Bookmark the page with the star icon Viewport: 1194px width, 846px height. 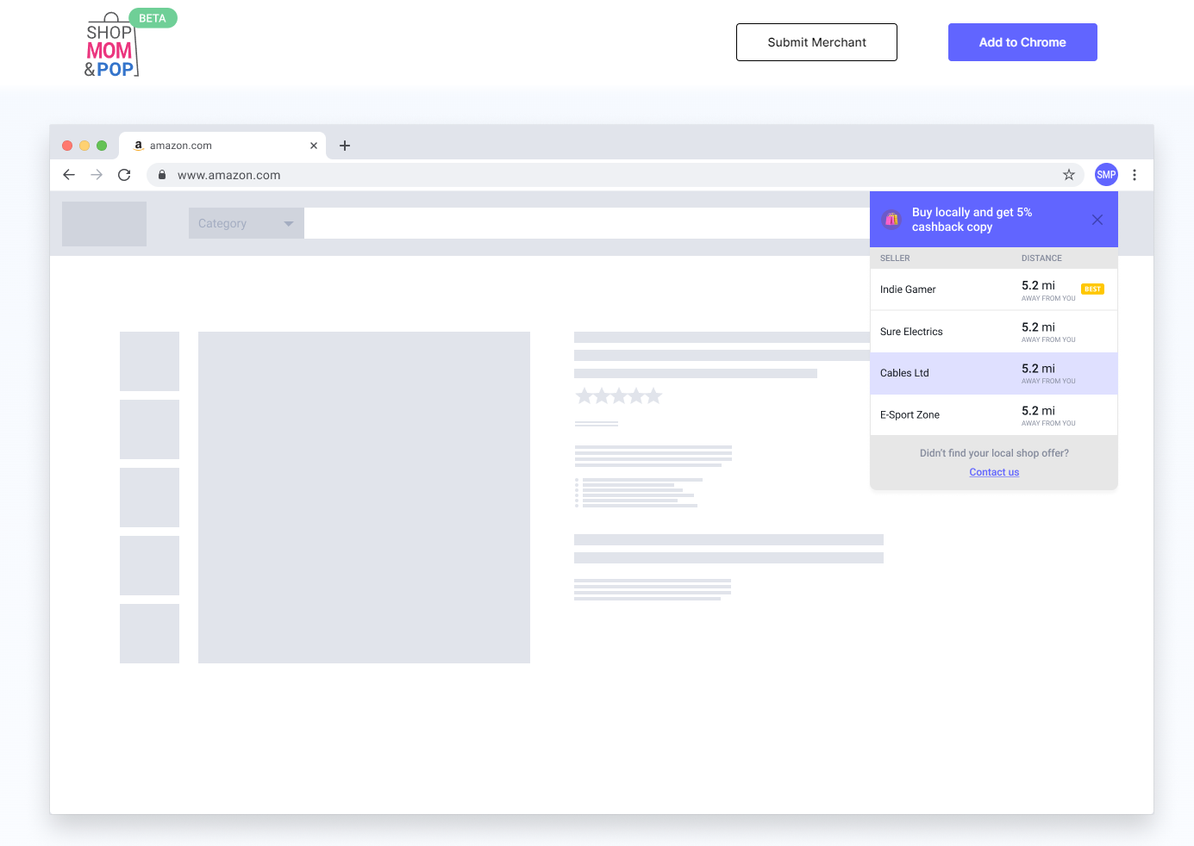[x=1069, y=175]
